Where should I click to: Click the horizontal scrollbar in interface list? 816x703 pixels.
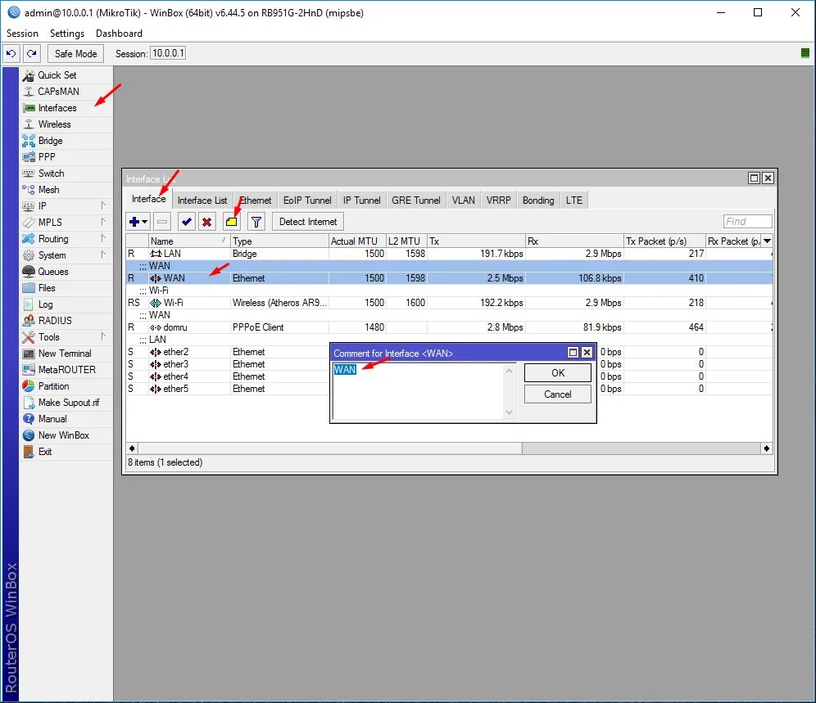coord(330,448)
